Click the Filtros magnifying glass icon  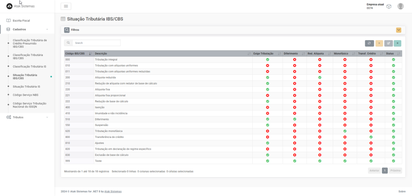[x=67, y=30]
